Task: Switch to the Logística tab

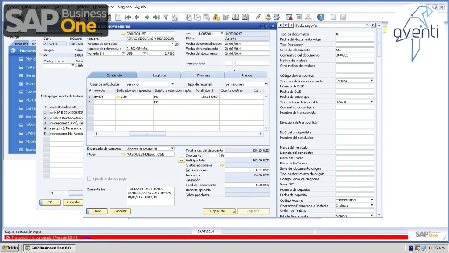Action: 159,75
